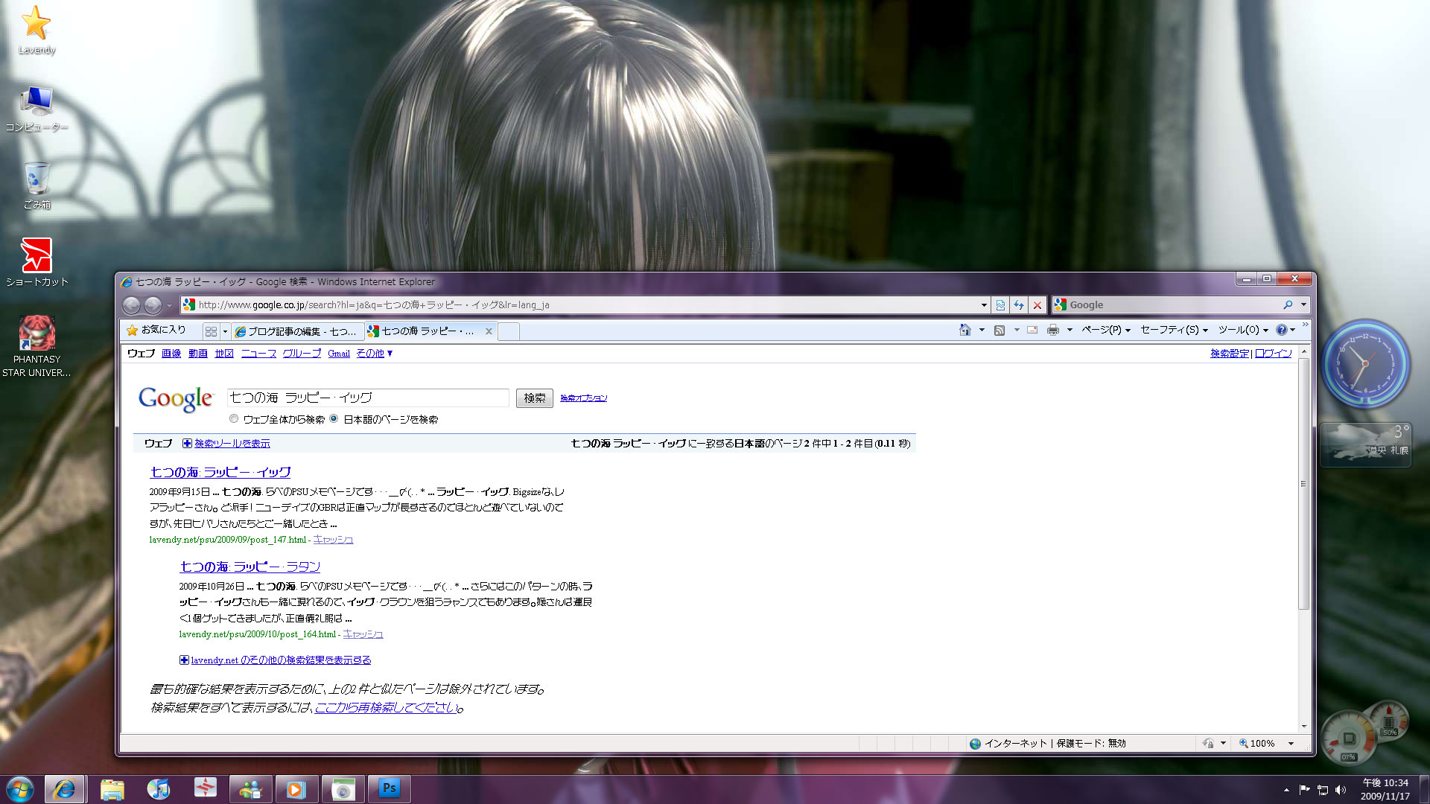Open Favorites with the star icon

point(156,330)
